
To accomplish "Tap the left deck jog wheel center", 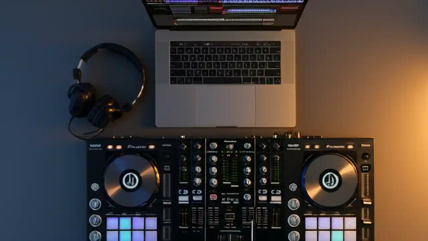I will click(130, 181).
